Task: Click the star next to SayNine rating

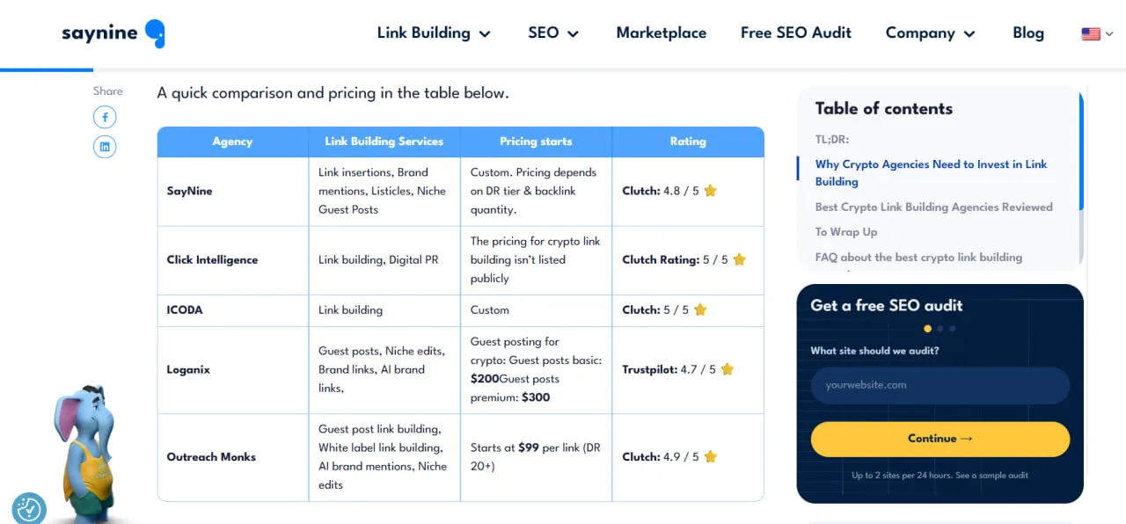Action: coord(710,191)
